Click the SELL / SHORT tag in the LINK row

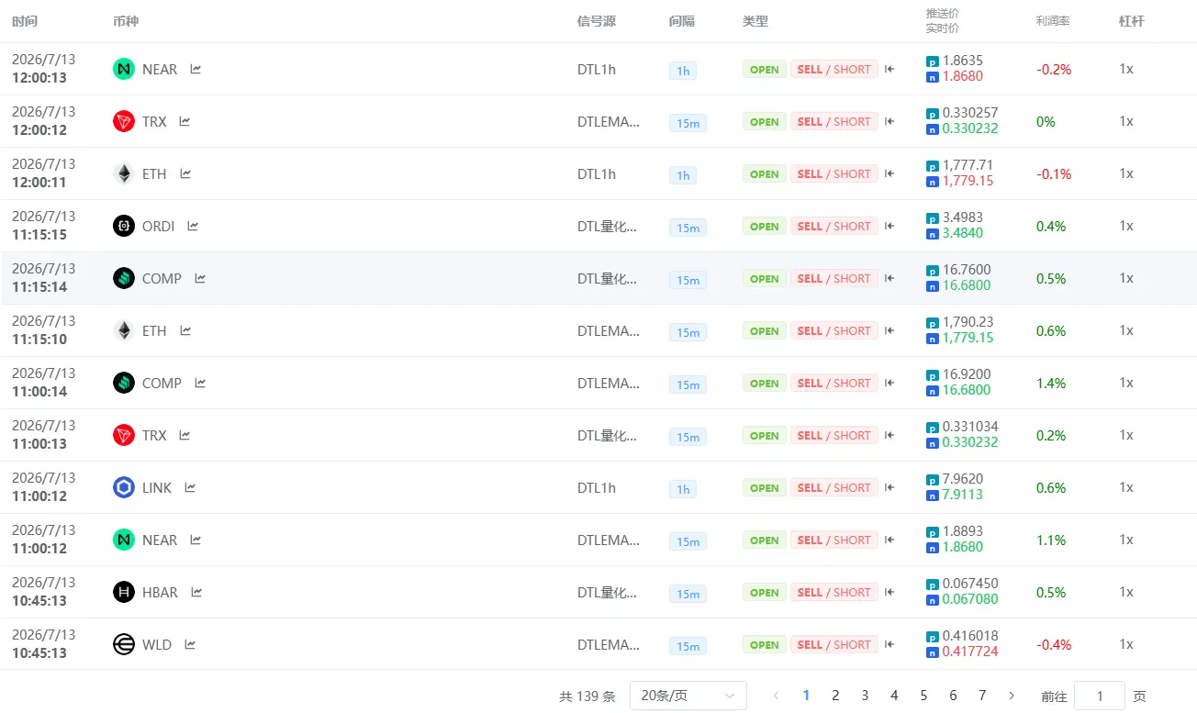(834, 487)
